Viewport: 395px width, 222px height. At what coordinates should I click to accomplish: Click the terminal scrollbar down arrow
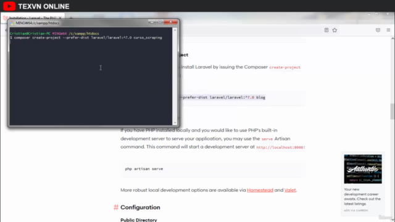click(175, 123)
